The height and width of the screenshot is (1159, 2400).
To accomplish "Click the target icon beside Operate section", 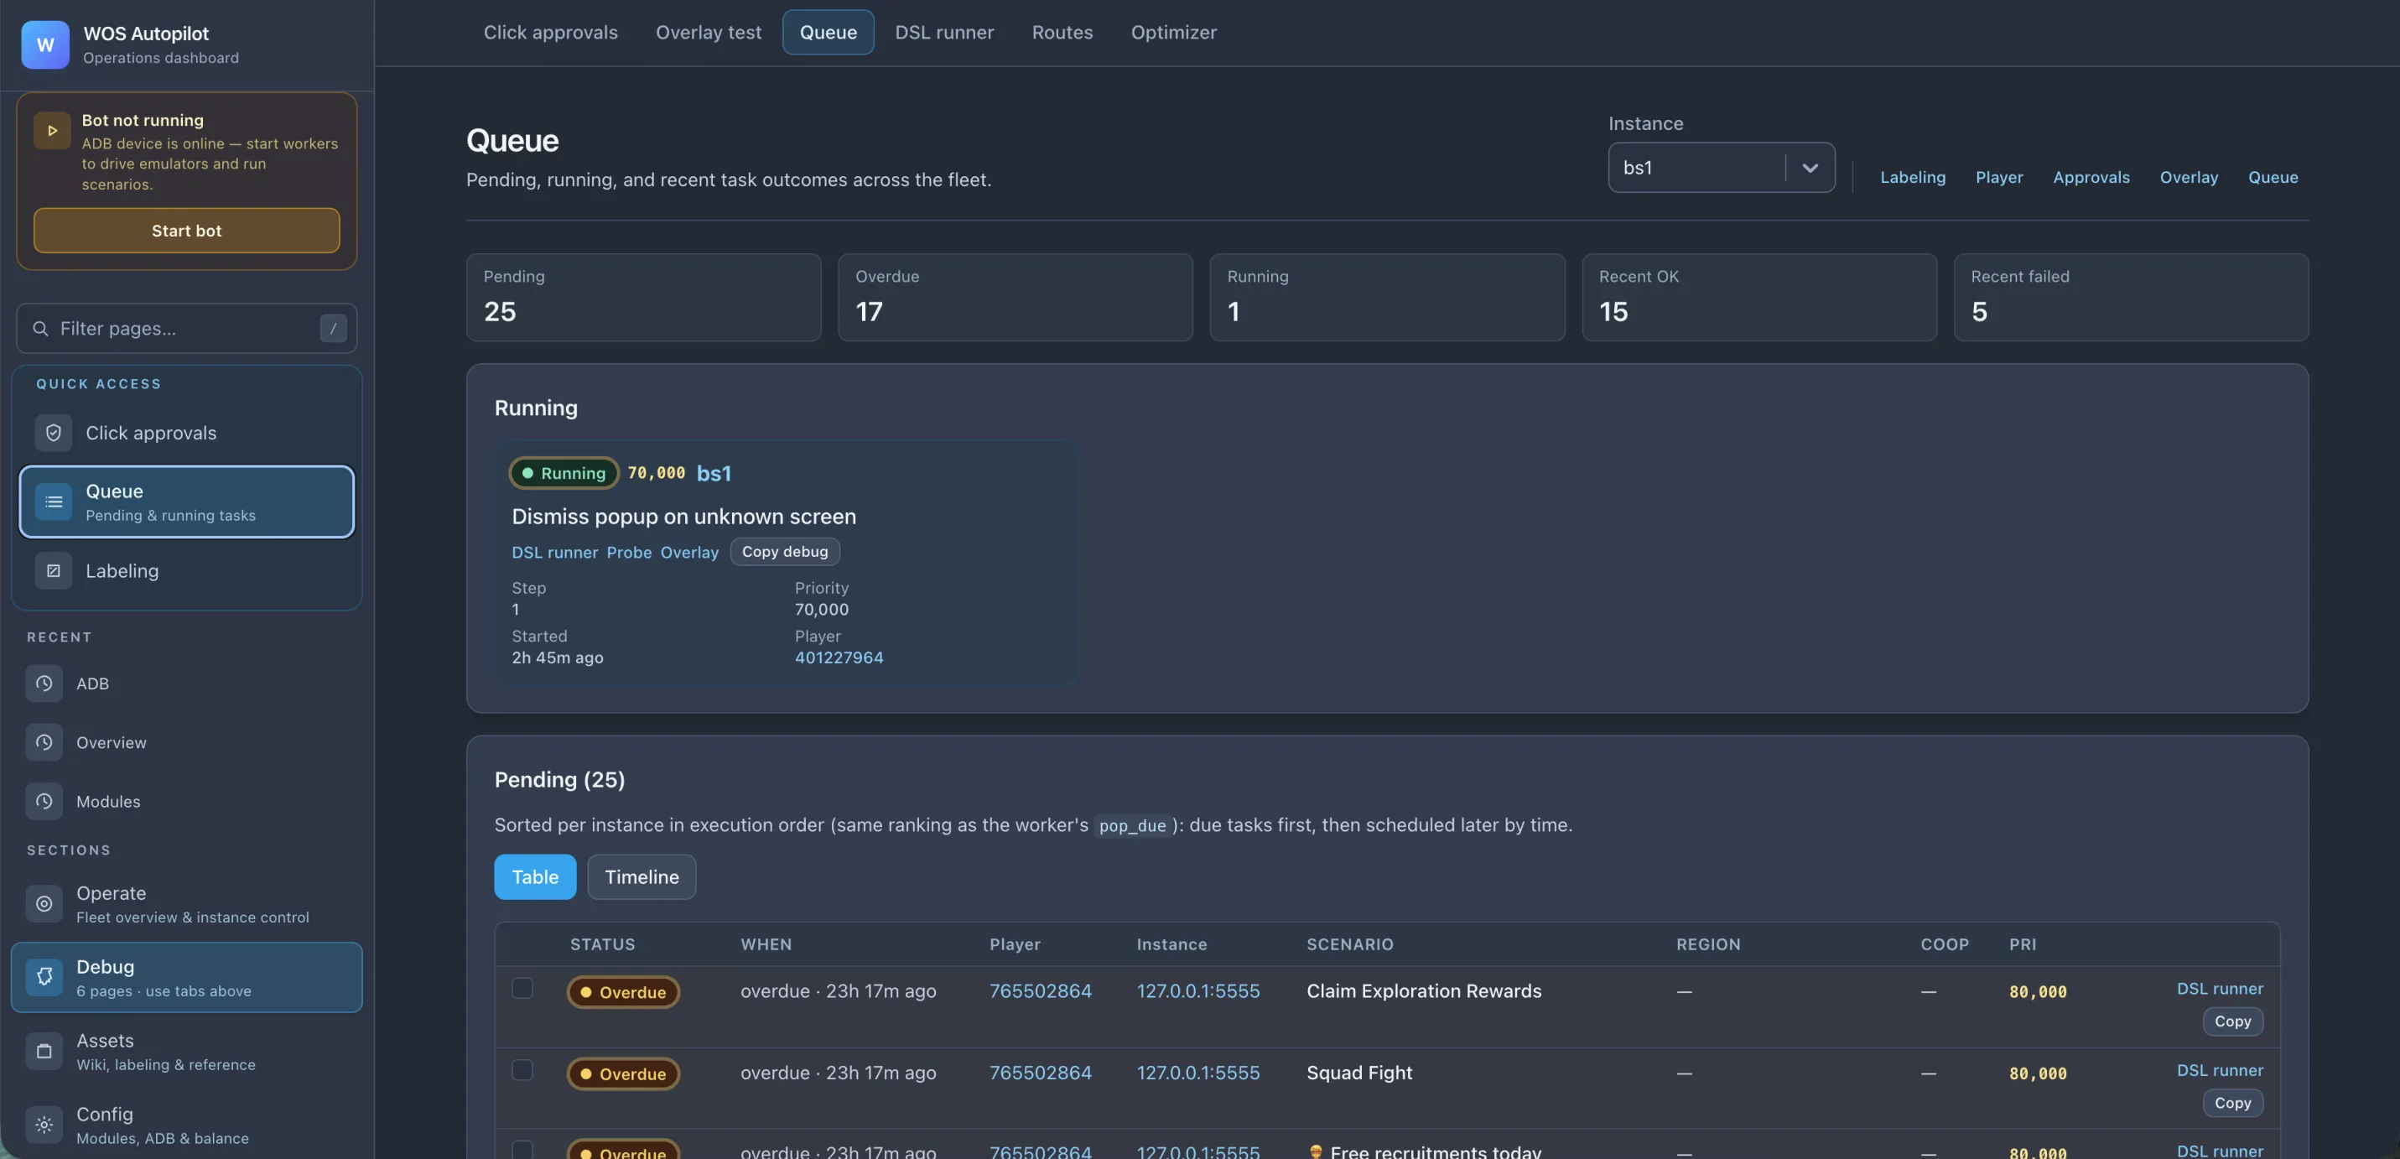I will (44, 904).
